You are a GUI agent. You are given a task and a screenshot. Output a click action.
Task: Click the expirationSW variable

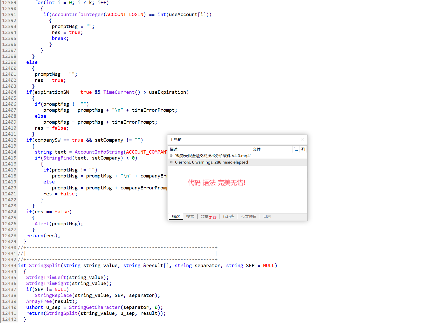coord(52,92)
